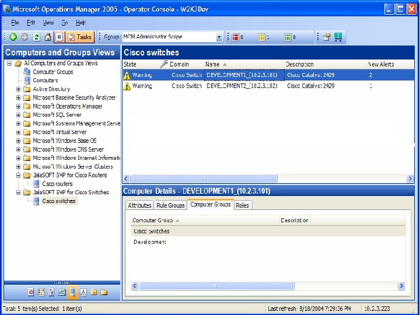Refresh the view with the refresh icon
This screenshot has width=420, height=315.
click(x=36, y=37)
